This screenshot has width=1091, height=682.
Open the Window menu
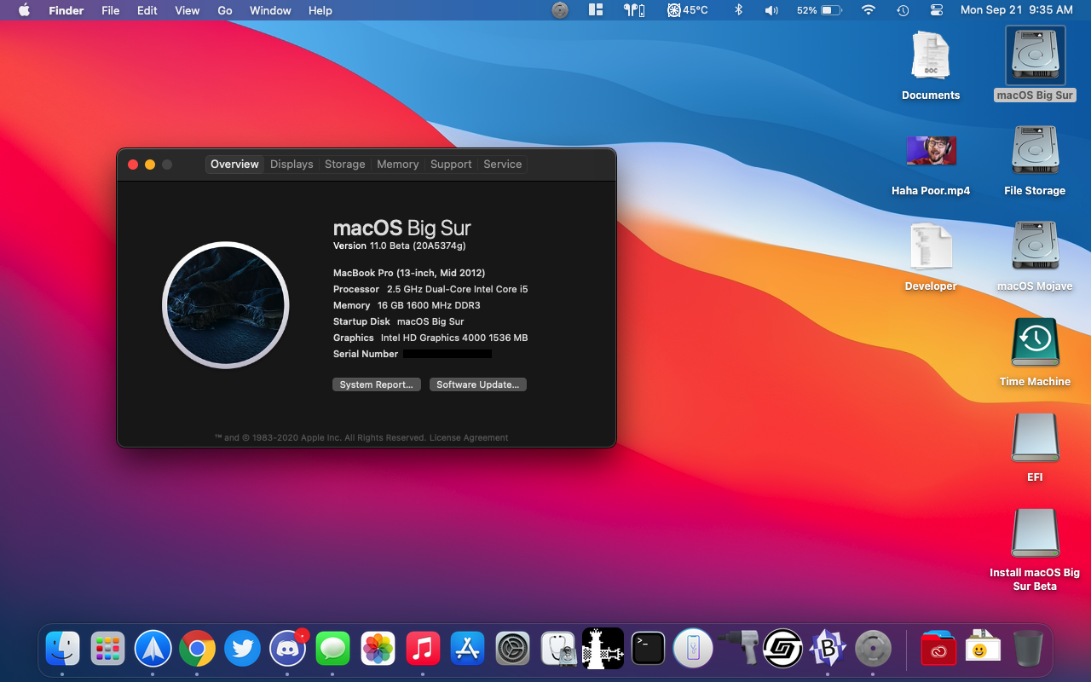(x=270, y=10)
